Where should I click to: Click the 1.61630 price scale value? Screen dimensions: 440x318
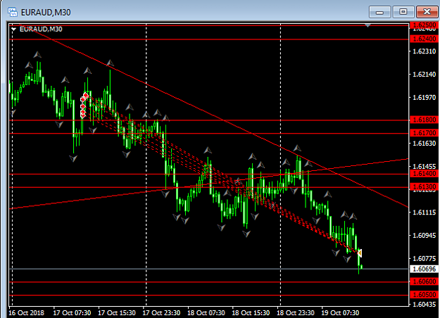pos(425,144)
